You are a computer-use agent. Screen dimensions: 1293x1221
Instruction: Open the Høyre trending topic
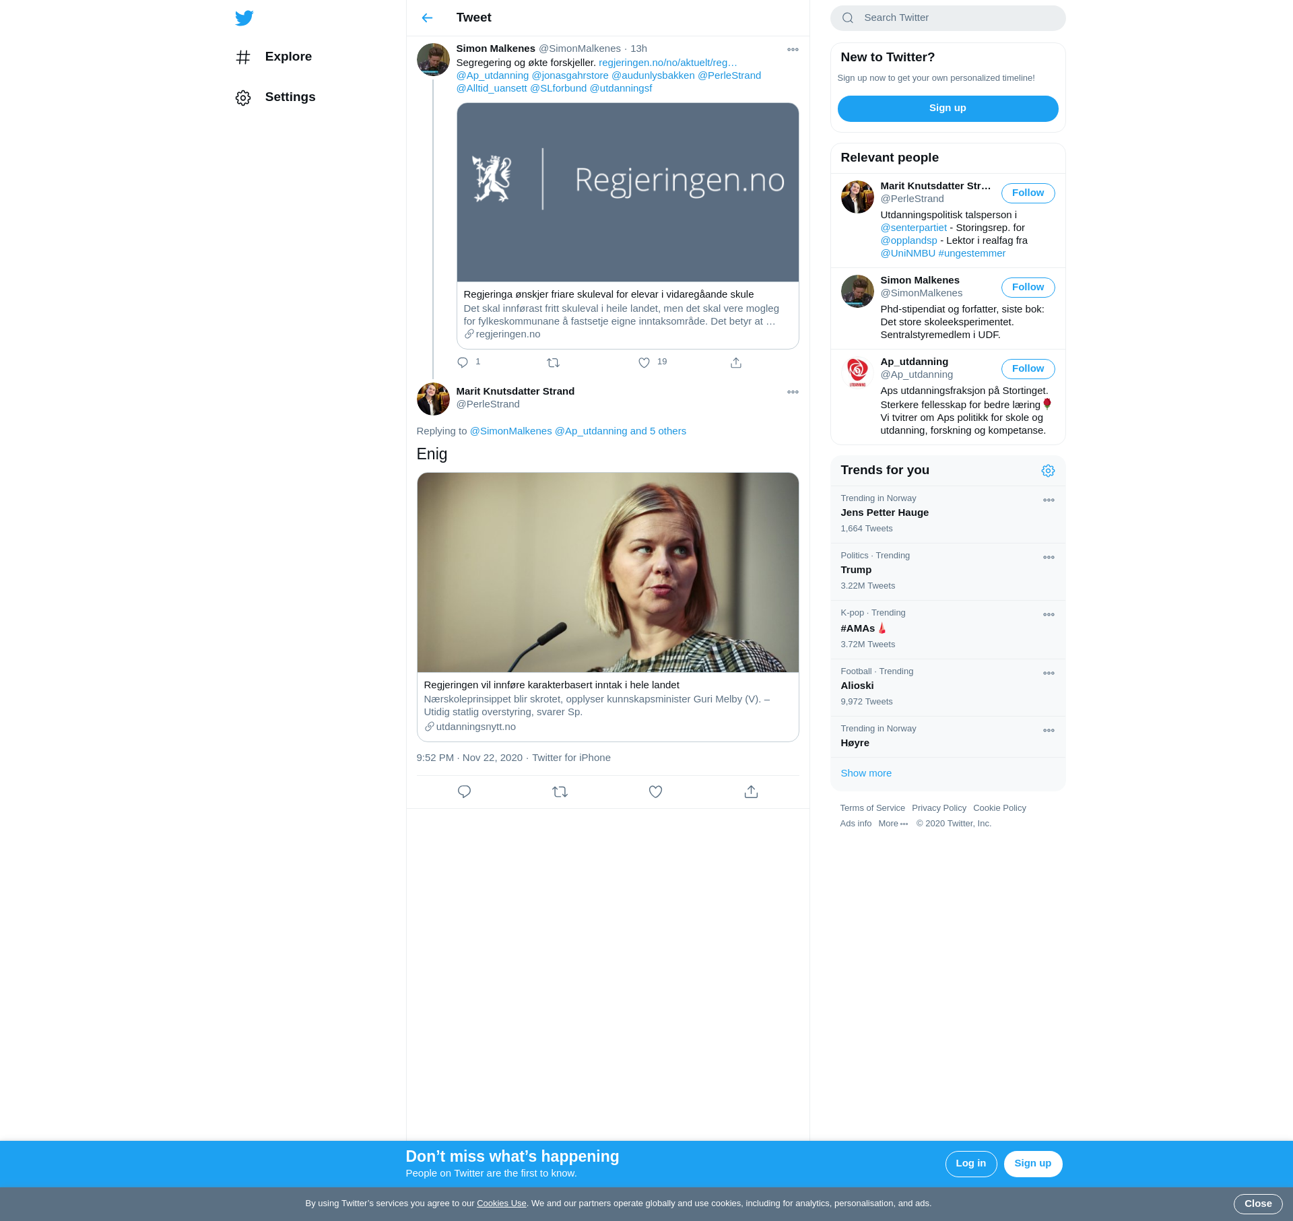point(948,737)
